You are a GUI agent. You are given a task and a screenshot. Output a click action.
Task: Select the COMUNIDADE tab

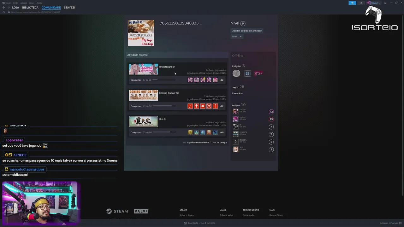(51, 8)
